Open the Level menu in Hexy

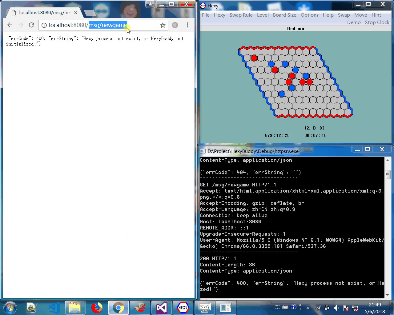coord(263,15)
